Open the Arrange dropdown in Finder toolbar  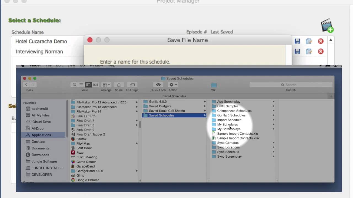click(x=106, y=85)
